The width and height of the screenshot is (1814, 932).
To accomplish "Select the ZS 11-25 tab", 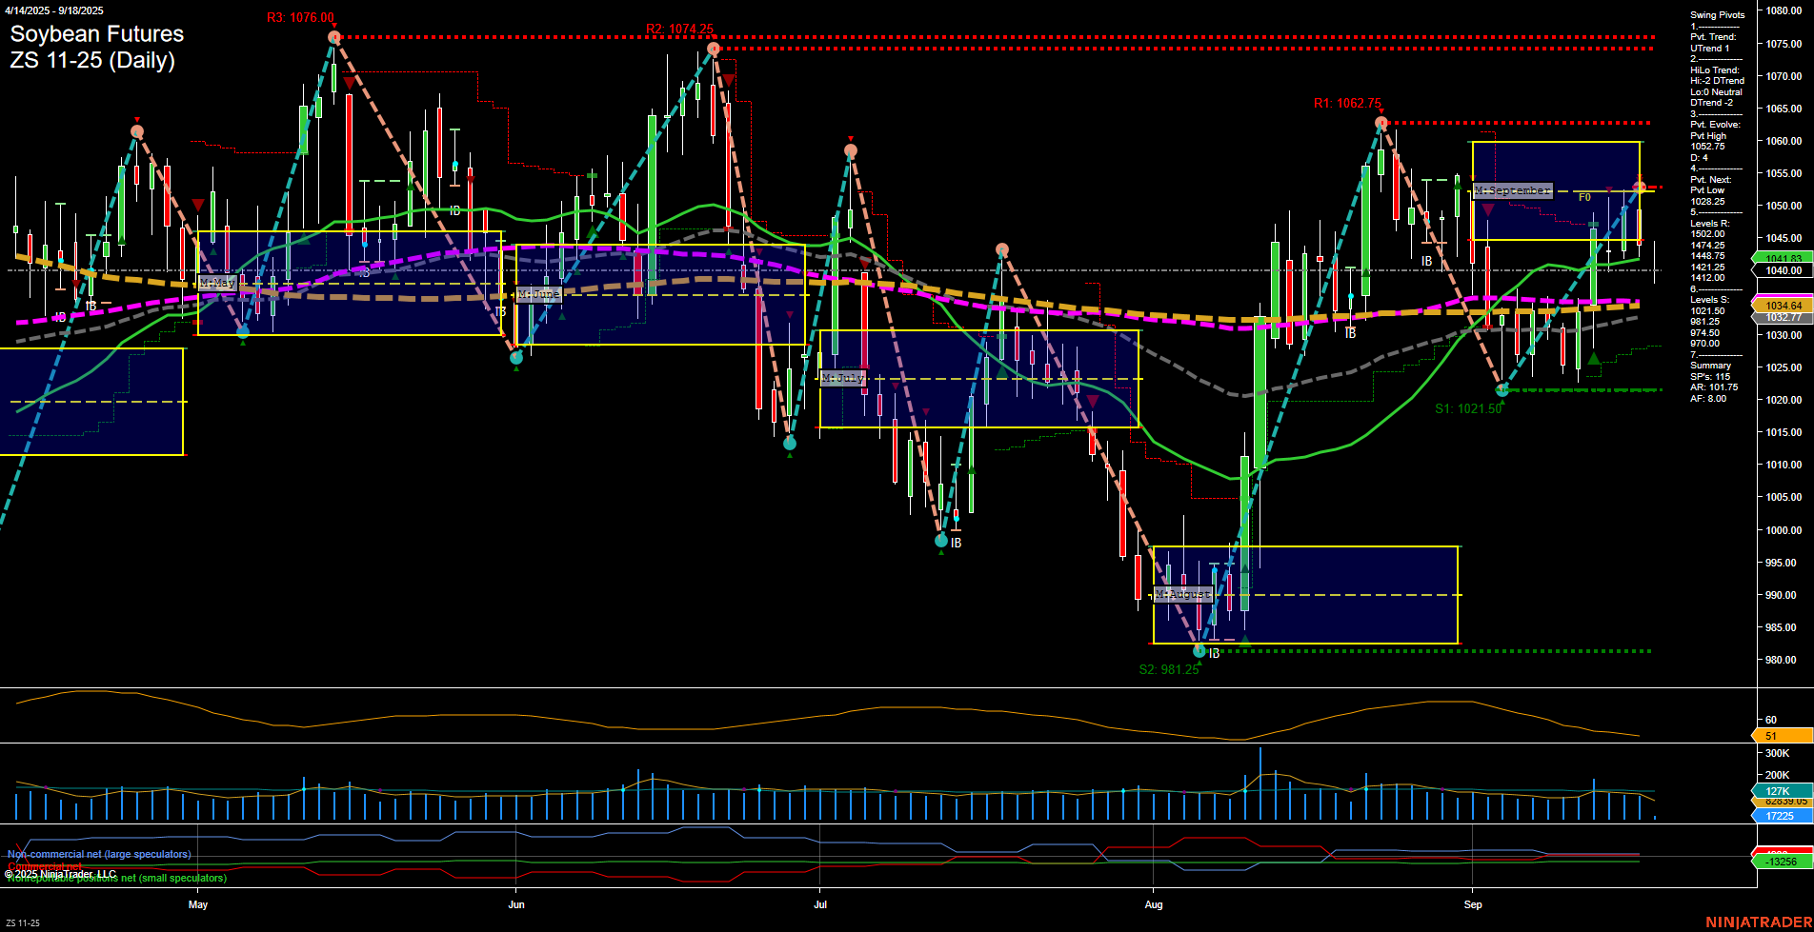I will 22,924.
